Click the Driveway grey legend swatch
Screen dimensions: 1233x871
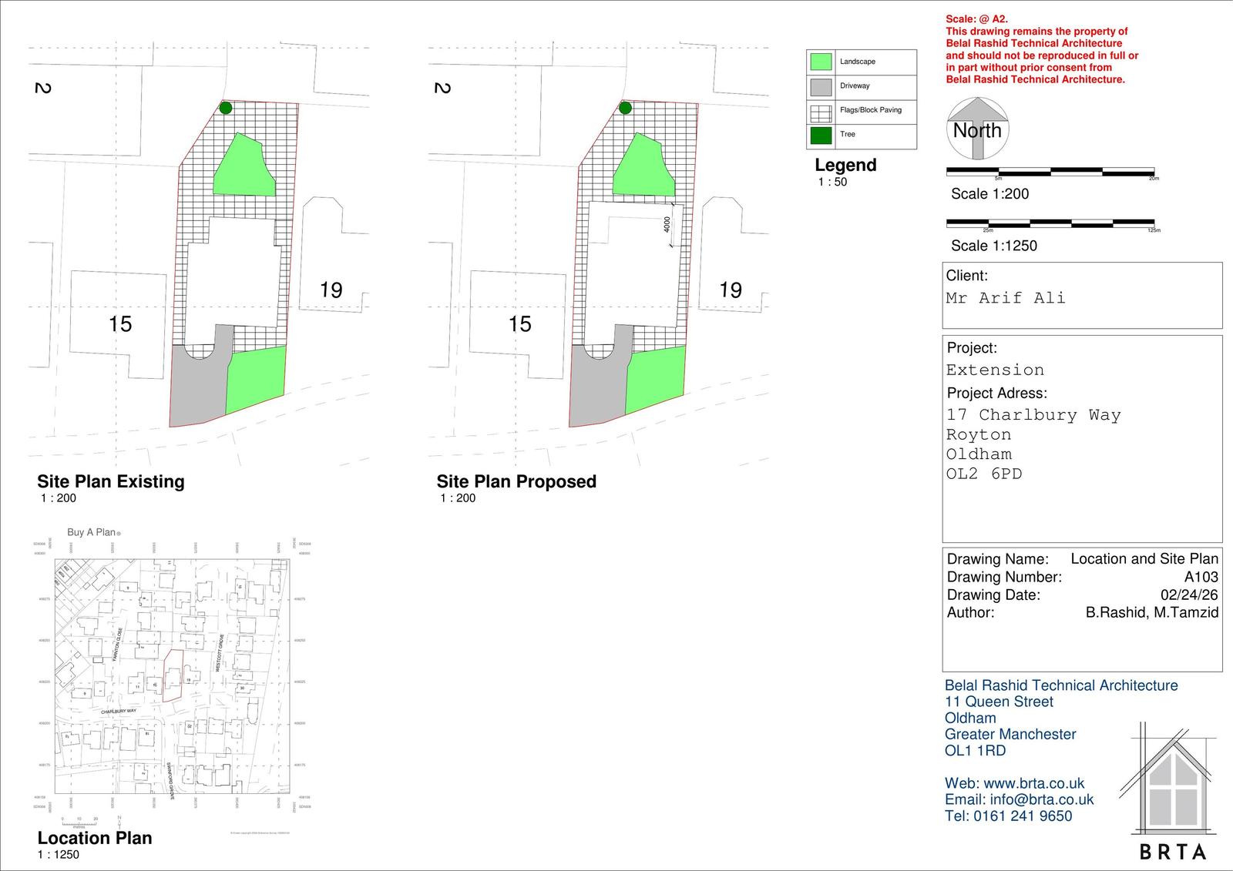point(821,86)
